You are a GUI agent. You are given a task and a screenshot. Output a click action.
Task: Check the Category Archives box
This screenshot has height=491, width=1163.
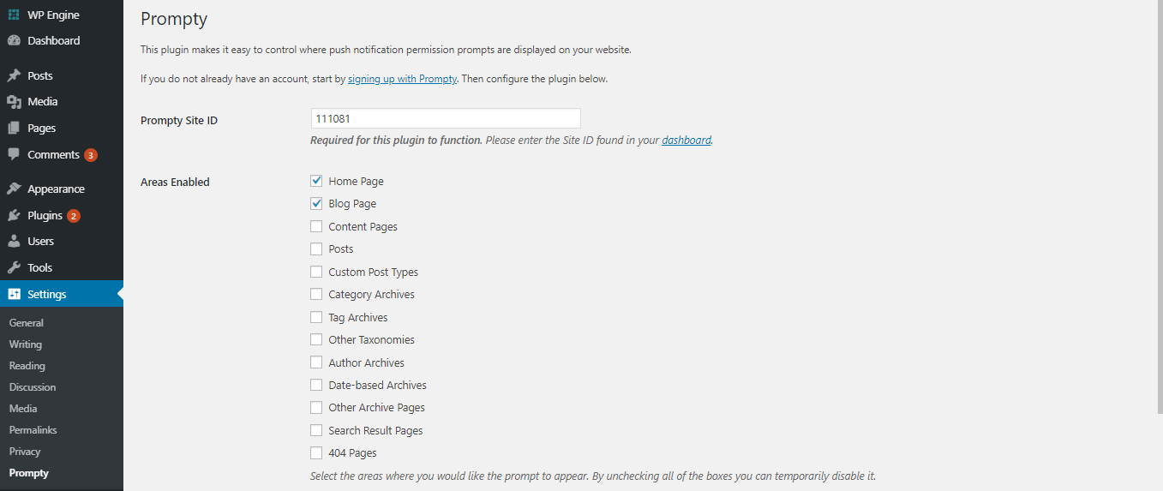(316, 294)
